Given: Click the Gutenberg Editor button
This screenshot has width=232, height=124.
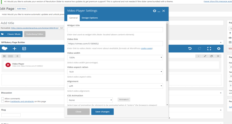Looking at the screenshot, I should click(x=35, y=34).
